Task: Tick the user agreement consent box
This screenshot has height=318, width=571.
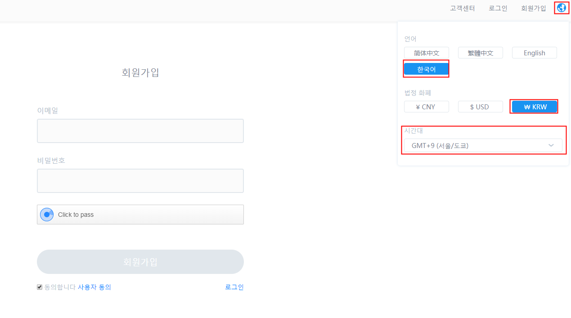Action: [39, 287]
